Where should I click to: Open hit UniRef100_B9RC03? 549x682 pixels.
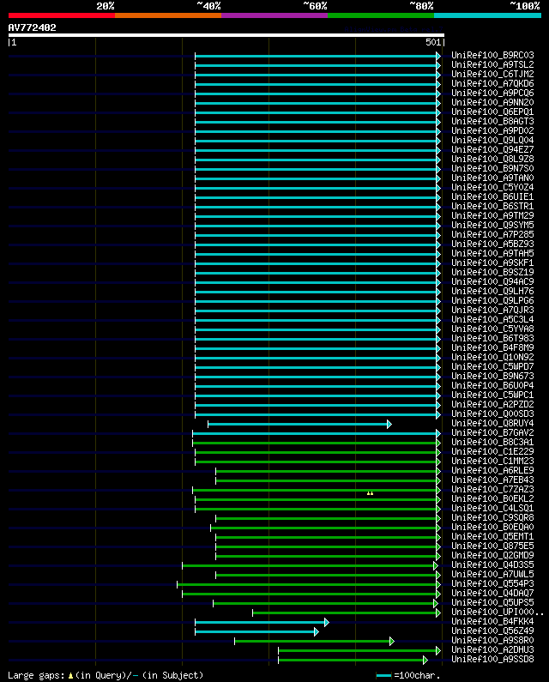point(492,55)
